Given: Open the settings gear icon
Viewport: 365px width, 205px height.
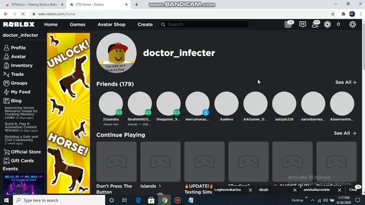Looking at the screenshot, I should [352, 24].
